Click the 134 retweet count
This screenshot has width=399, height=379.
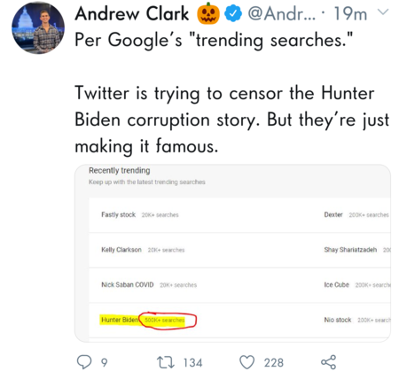click(192, 363)
